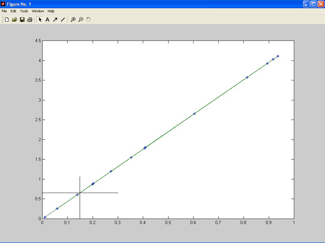Click the data marker near x=0.6

[x=194, y=114]
